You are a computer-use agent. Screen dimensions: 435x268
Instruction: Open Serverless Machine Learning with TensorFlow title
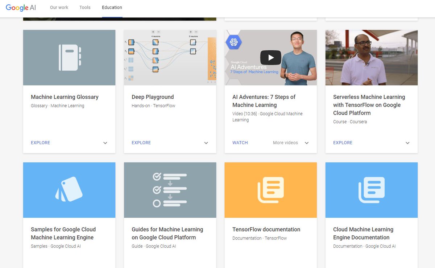(x=369, y=105)
